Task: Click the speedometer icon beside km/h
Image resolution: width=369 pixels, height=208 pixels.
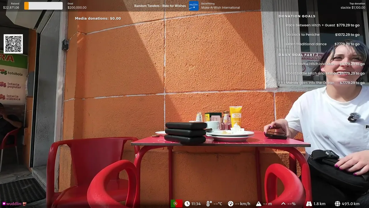Action: point(230,204)
